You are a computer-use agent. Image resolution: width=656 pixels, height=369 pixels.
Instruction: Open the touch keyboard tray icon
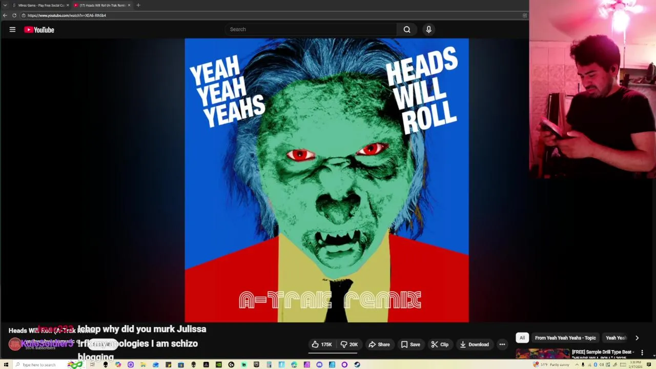[x=623, y=364]
